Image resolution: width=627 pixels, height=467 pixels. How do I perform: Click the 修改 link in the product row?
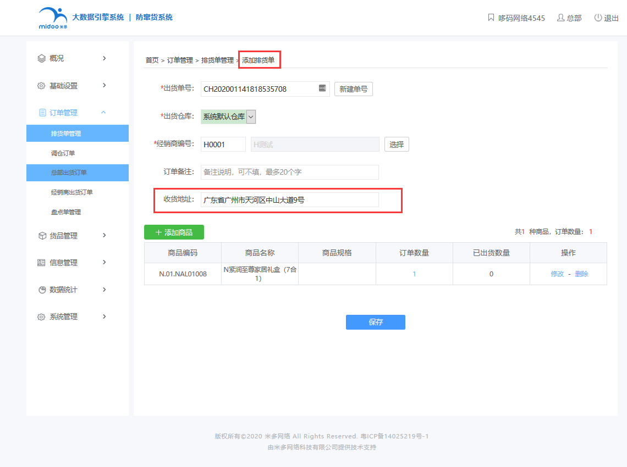click(x=557, y=274)
